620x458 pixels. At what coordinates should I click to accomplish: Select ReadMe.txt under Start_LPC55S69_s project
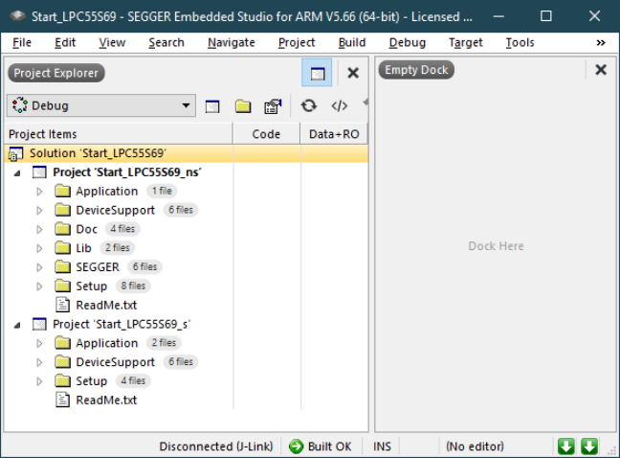pos(106,401)
